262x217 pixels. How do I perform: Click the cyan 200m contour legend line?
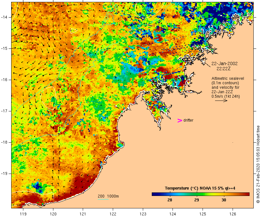103,199
